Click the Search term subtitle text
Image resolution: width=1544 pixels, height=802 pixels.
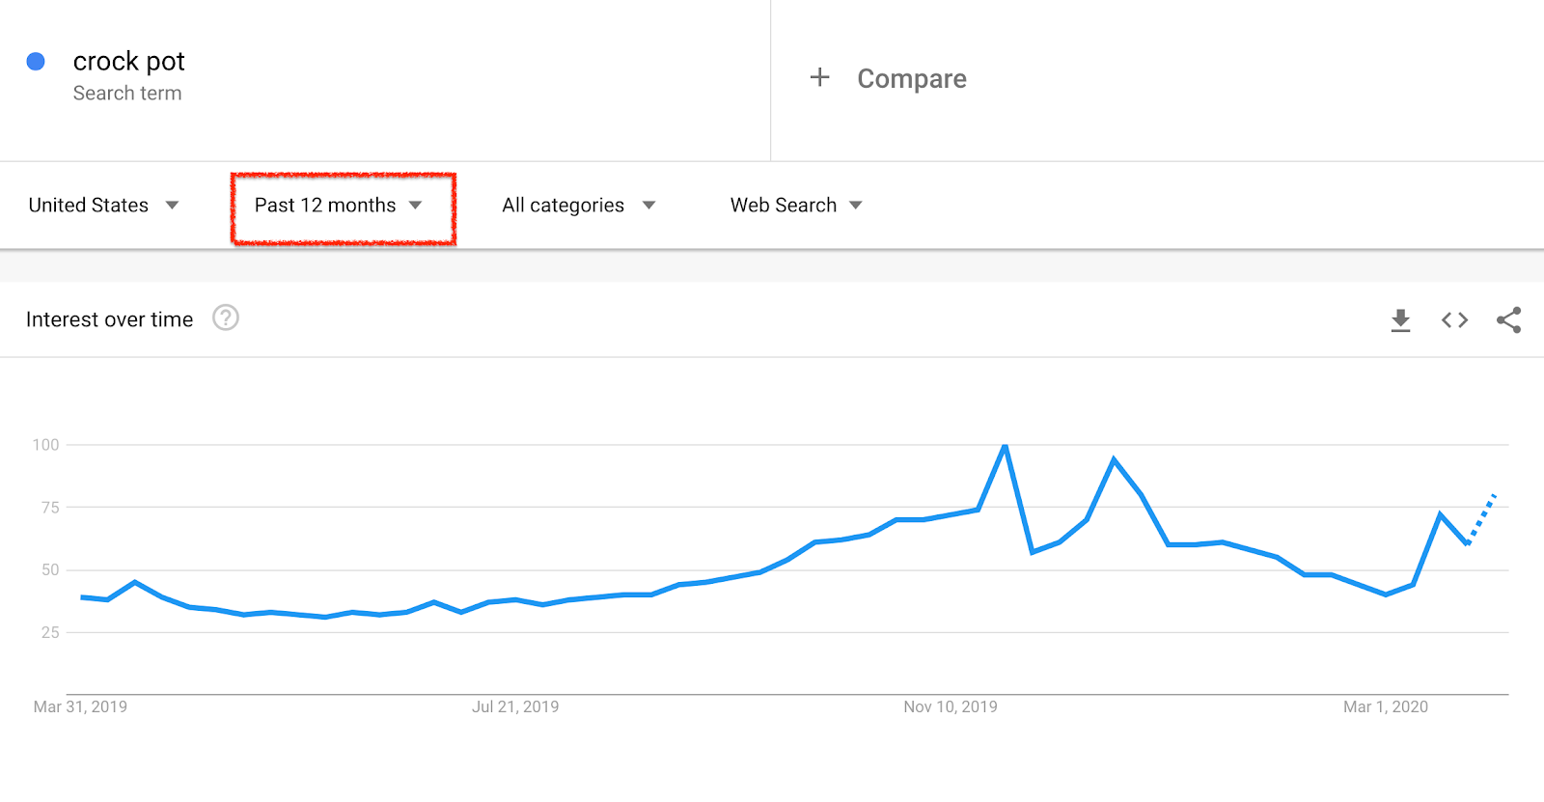coord(127,94)
